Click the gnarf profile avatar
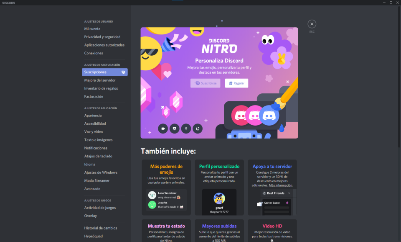Screen dimensions: 401x242 tap(219, 198)
